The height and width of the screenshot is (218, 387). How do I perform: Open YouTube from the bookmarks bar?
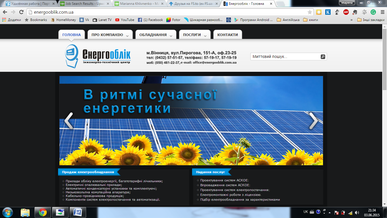125,20
